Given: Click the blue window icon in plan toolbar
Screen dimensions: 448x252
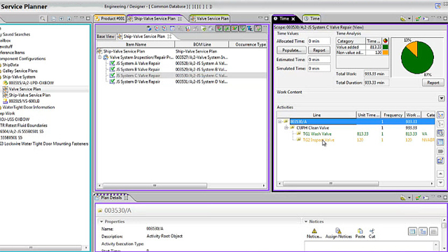Looking at the screenshot, I should coord(172,28).
